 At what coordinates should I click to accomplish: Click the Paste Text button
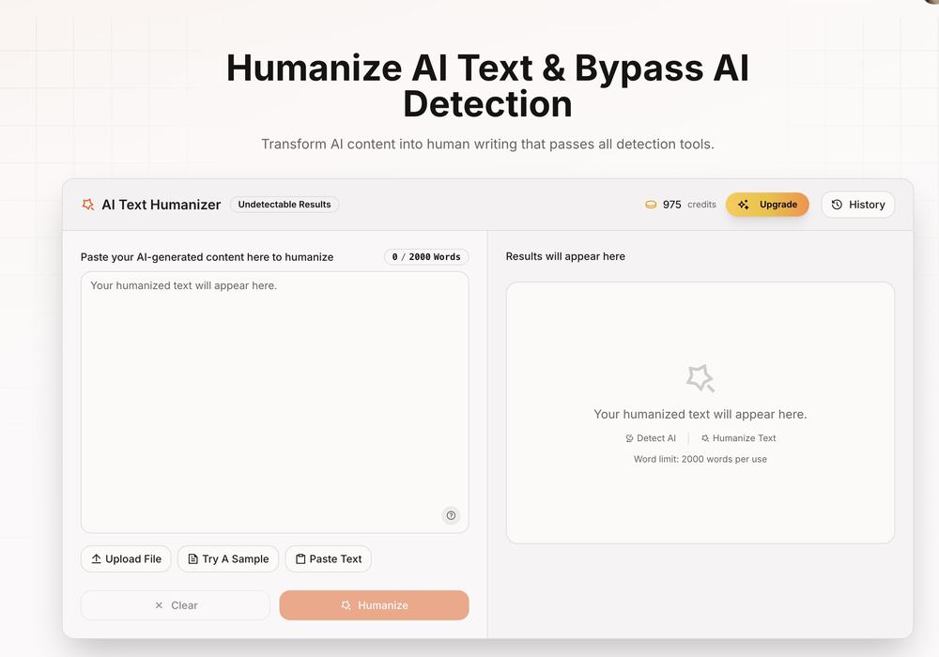(x=328, y=558)
